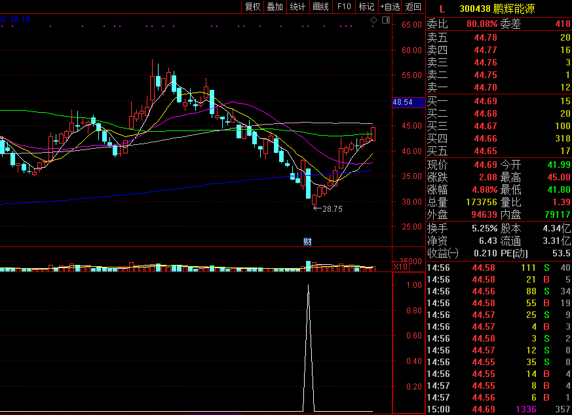Viewport: 572px width, 415px height.
Task: Open the 统计 statistics tool
Action: click(297, 7)
